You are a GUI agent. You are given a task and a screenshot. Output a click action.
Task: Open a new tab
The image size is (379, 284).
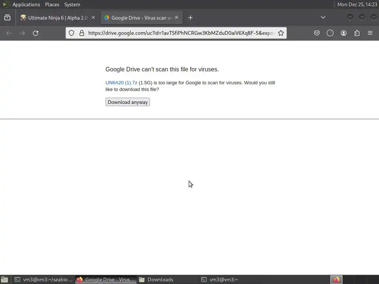(x=191, y=18)
